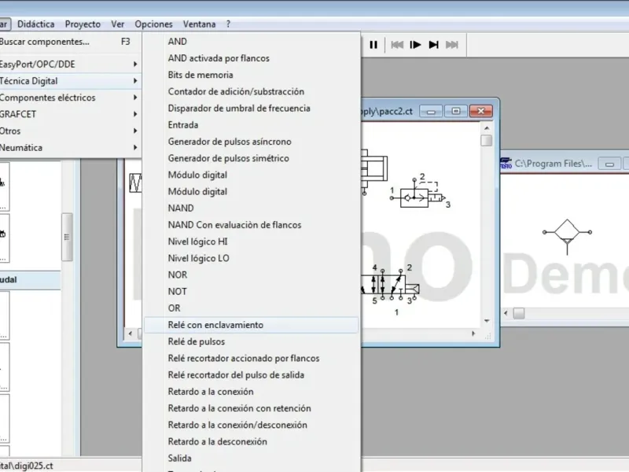Expand Técnica Digital submenu
Screen dimensions: 629x472
tap(69, 81)
